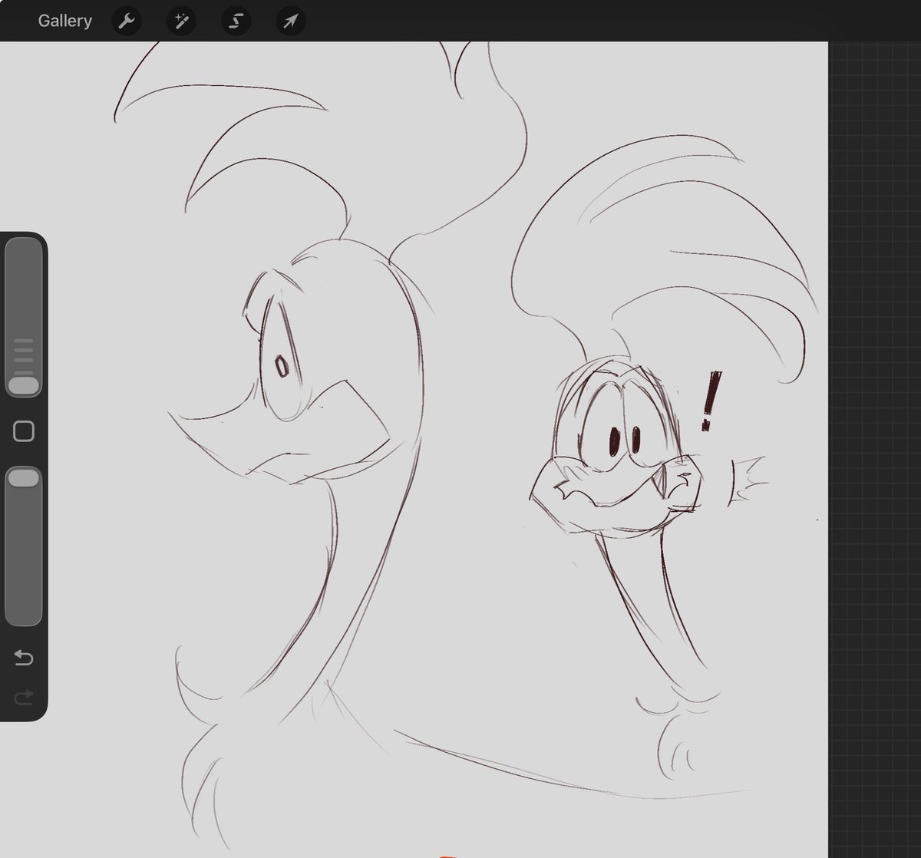The width and height of the screenshot is (921, 858).
Task: Activate the Transform arrow tool
Action: [290, 21]
